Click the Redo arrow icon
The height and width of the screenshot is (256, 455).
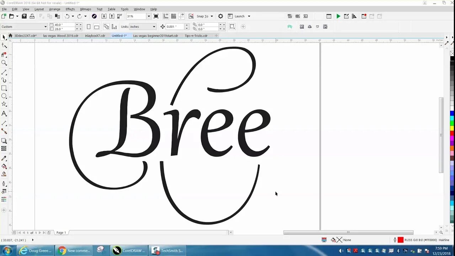pyautogui.click(x=80, y=16)
